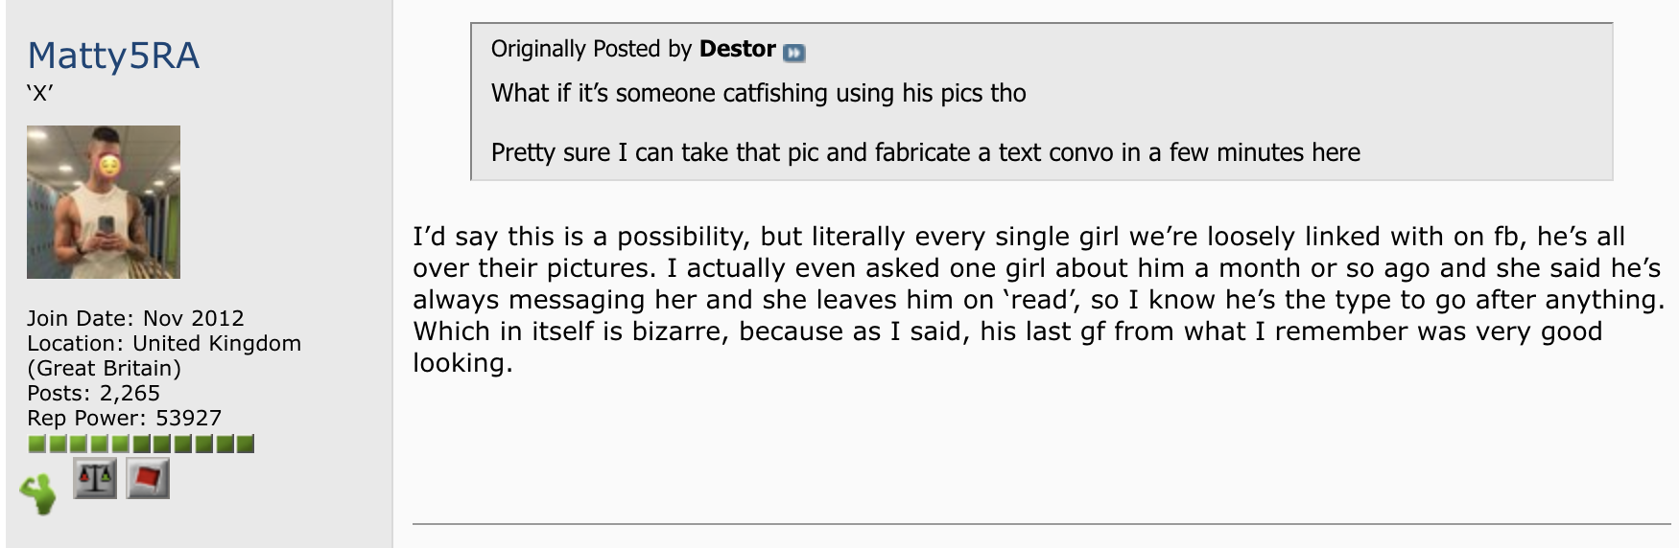Click the Rep Power: 53927 text
1679x548 pixels.
point(124,418)
